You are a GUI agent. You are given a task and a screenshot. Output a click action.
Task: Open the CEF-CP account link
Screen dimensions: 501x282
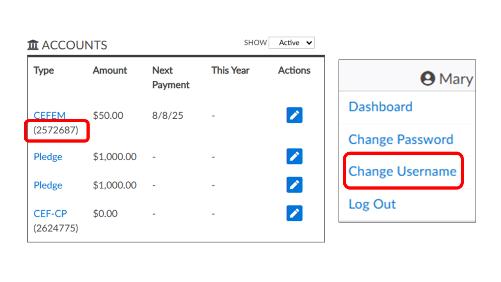point(50,213)
